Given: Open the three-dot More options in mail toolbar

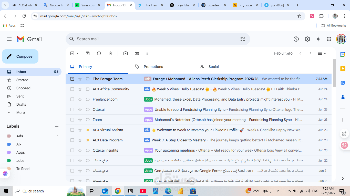Looking at the screenshot, I should (x=147, y=53).
